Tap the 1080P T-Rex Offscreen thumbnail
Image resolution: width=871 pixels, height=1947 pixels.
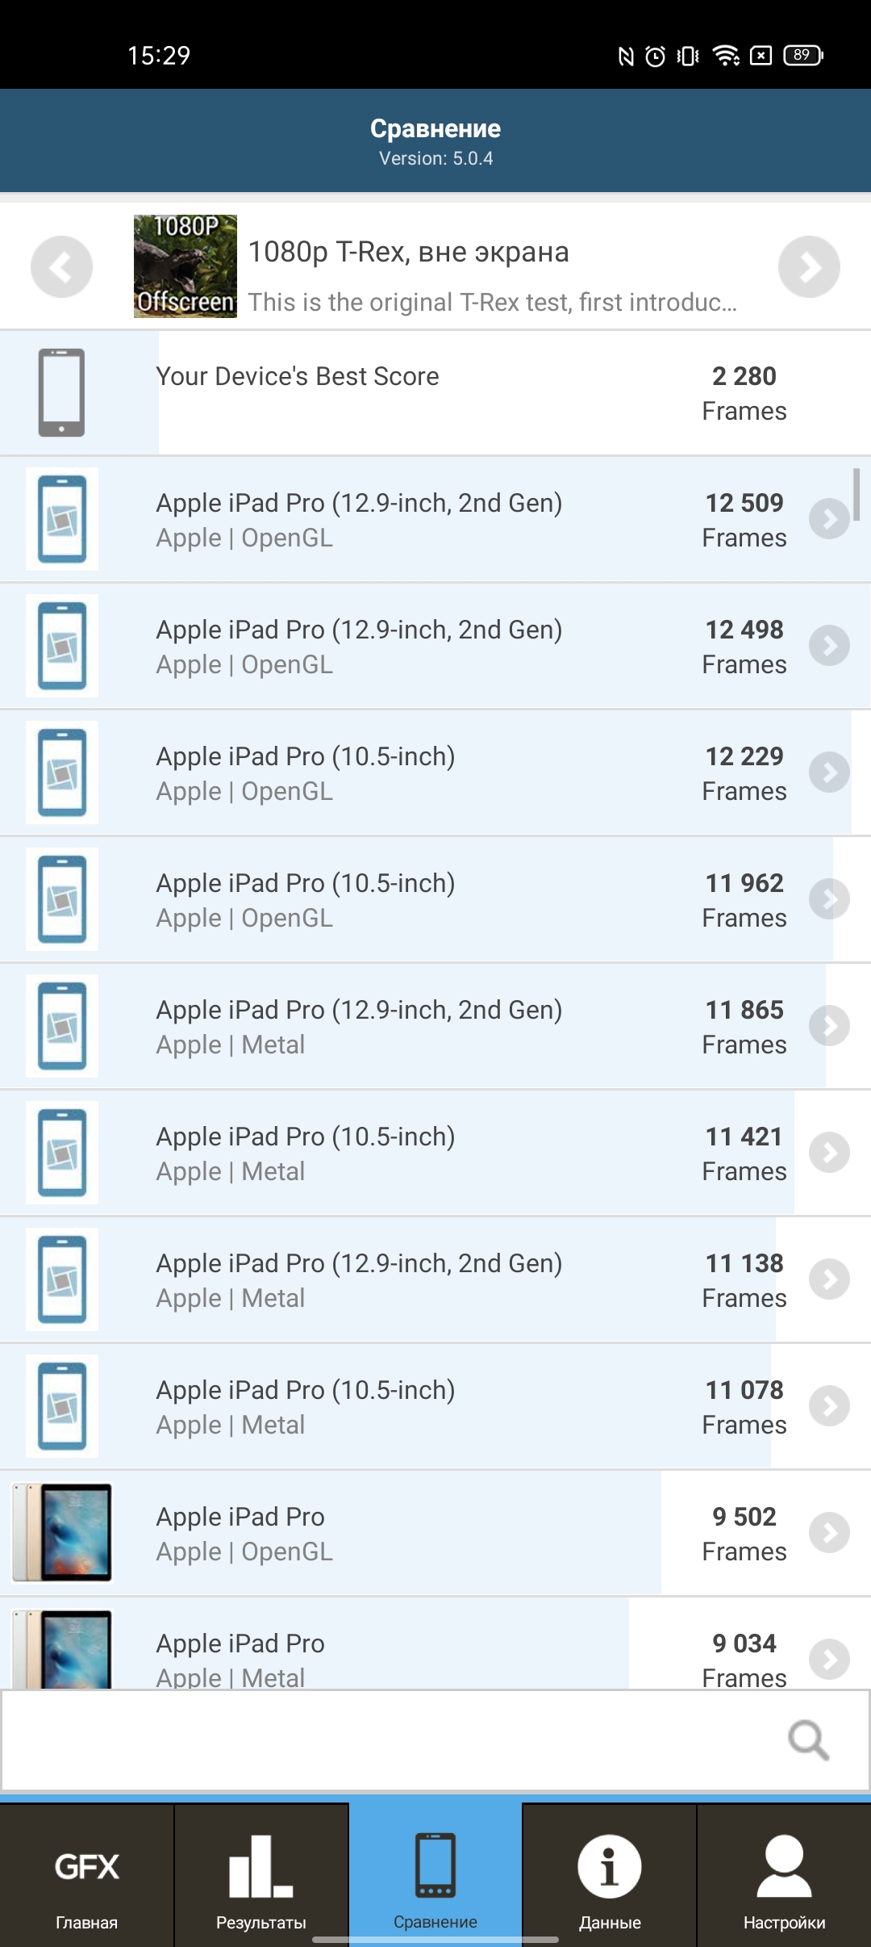185,266
